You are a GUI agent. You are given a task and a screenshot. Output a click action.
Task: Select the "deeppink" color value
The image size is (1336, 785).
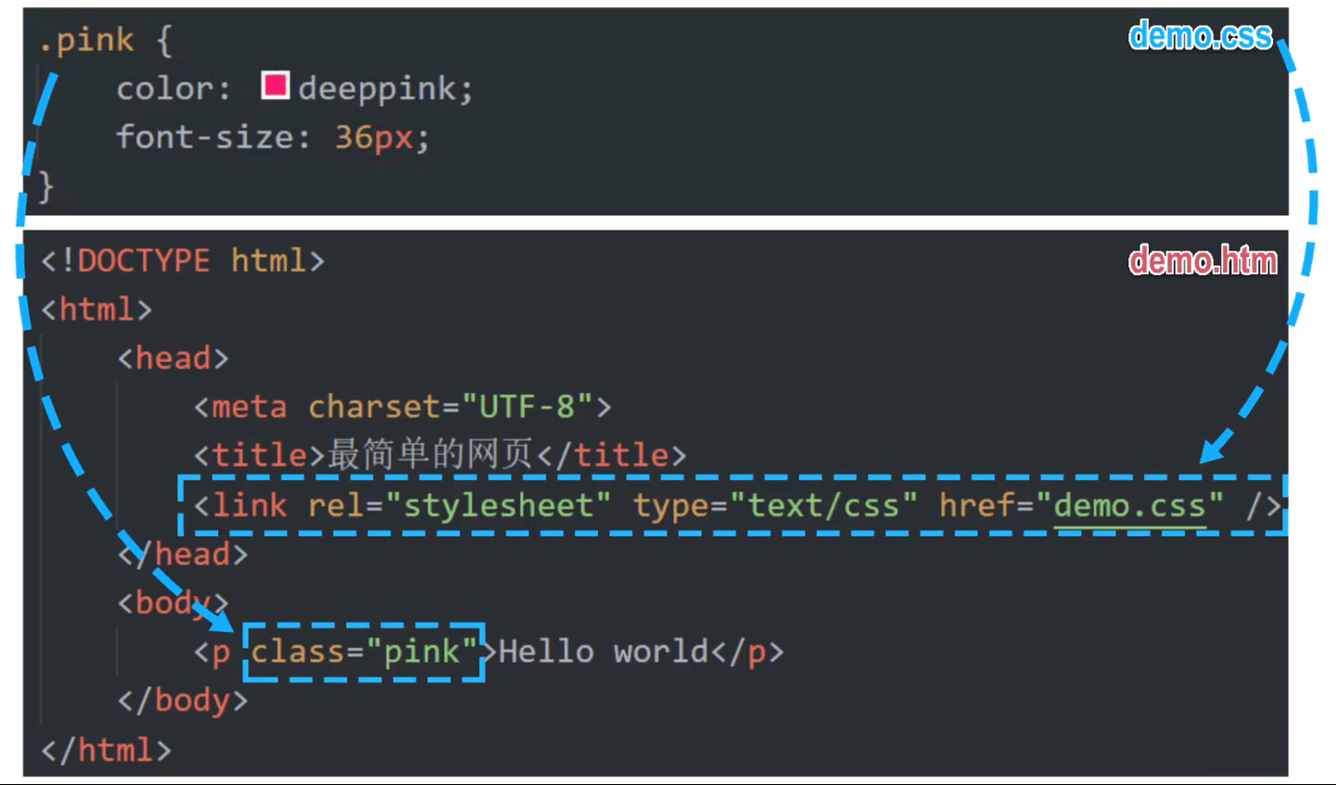[377, 90]
